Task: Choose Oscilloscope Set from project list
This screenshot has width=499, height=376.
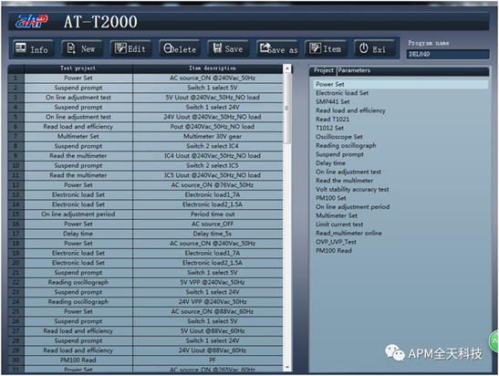Action: pos(339,137)
